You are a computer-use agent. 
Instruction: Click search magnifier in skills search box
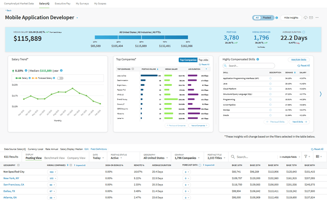pyautogui.click(x=225, y=66)
